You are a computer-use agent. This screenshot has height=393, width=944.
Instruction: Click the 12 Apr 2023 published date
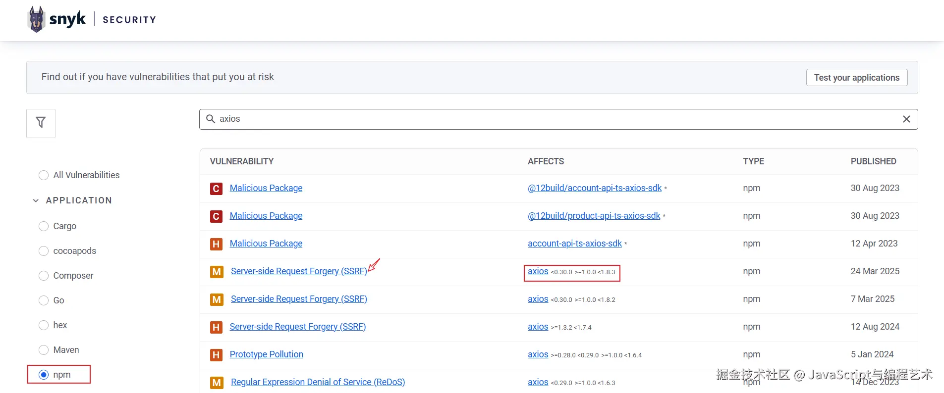[874, 244]
